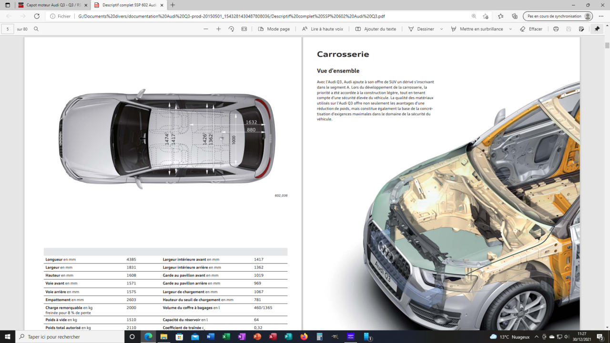This screenshot has width=610, height=343.
Task: Save the PDF document
Action: [569, 29]
